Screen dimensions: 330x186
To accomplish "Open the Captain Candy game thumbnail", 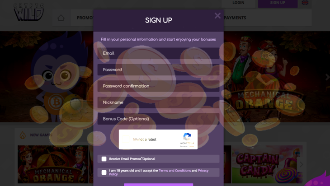I will click(267, 164).
